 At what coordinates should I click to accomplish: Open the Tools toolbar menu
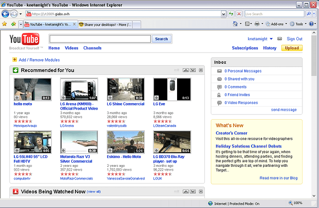298,24
